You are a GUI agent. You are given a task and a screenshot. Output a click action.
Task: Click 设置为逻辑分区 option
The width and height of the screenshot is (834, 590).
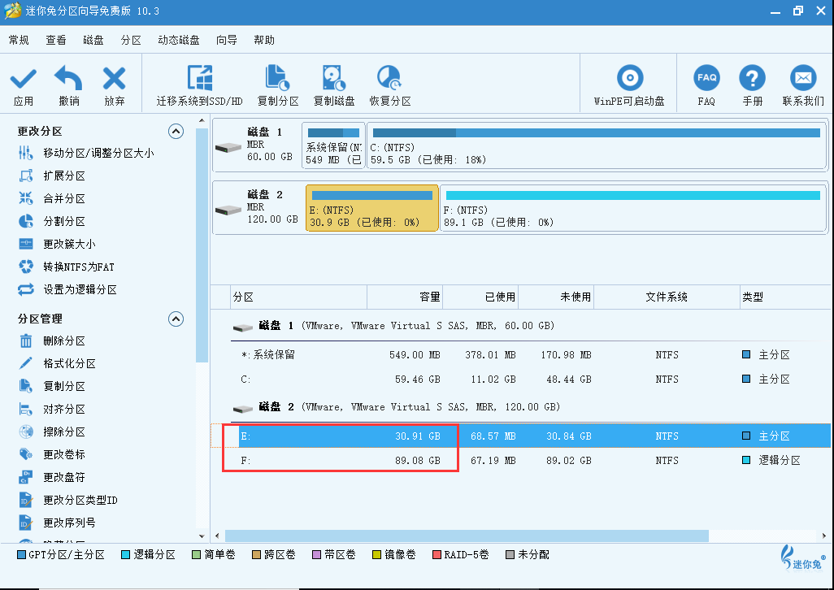coord(80,289)
